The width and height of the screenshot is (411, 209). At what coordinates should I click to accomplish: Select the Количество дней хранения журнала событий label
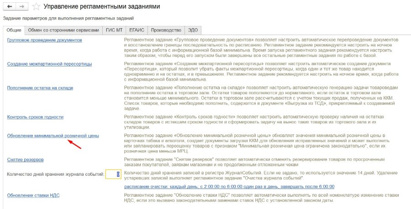tap(56, 174)
